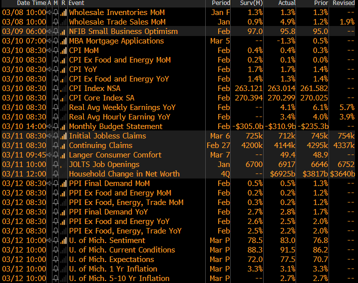Toggle the alert bell for CPI YoY
The width and height of the screenshot is (358, 283).
56,69
